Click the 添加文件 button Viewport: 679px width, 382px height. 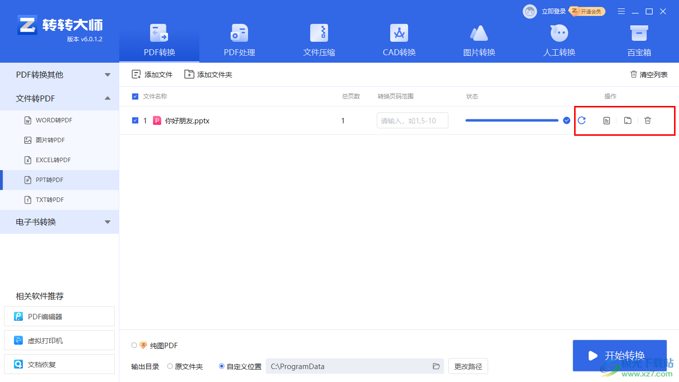(152, 75)
